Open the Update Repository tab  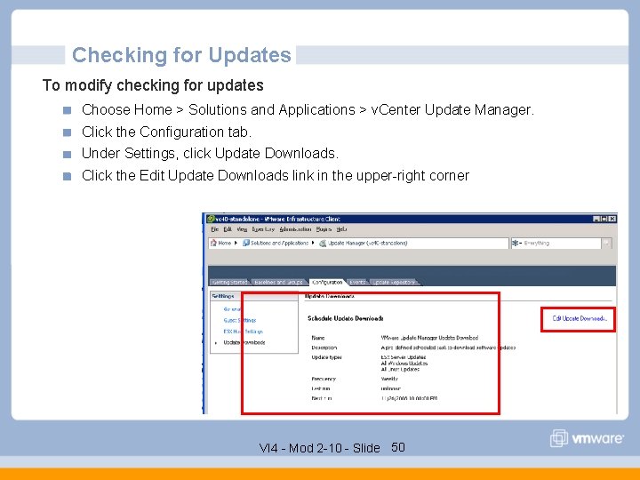pos(394,282)
